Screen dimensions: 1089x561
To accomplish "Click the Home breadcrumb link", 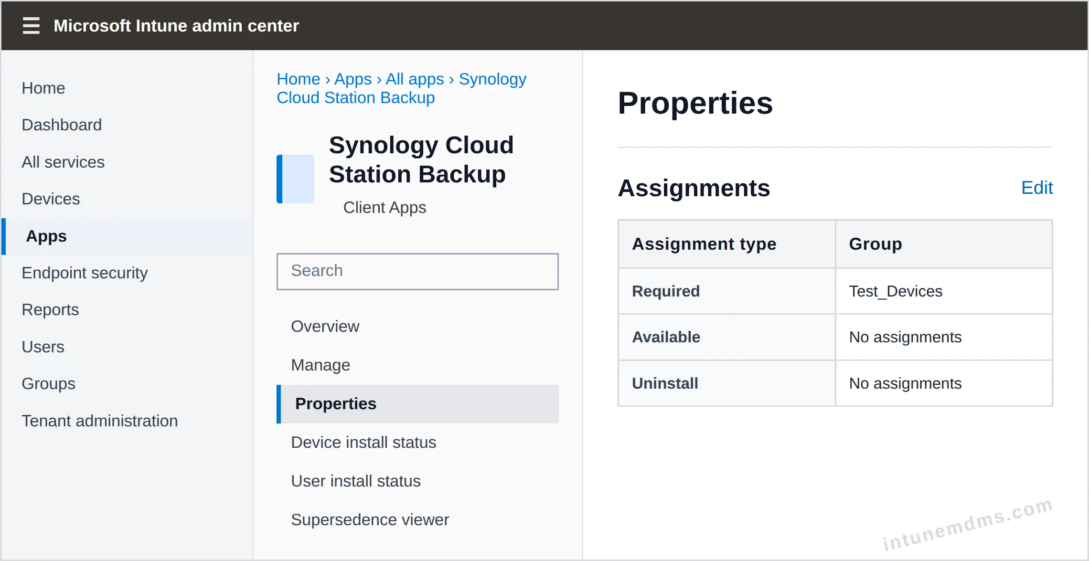I will (x=299, y=79).
